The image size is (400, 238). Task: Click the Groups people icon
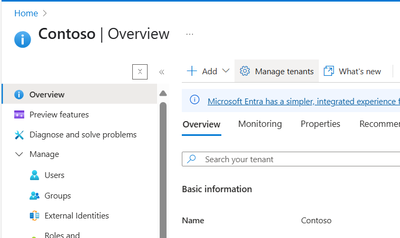point(34,196)
